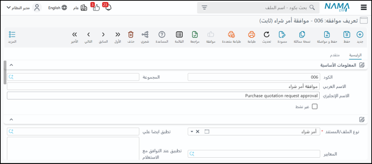Toggle the small checkbox in document type field

(207, 132)
